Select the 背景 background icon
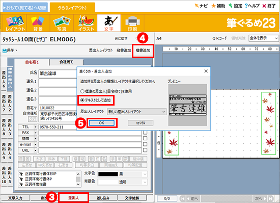Viewport: 280px width, 203px height. coord(38,23)
